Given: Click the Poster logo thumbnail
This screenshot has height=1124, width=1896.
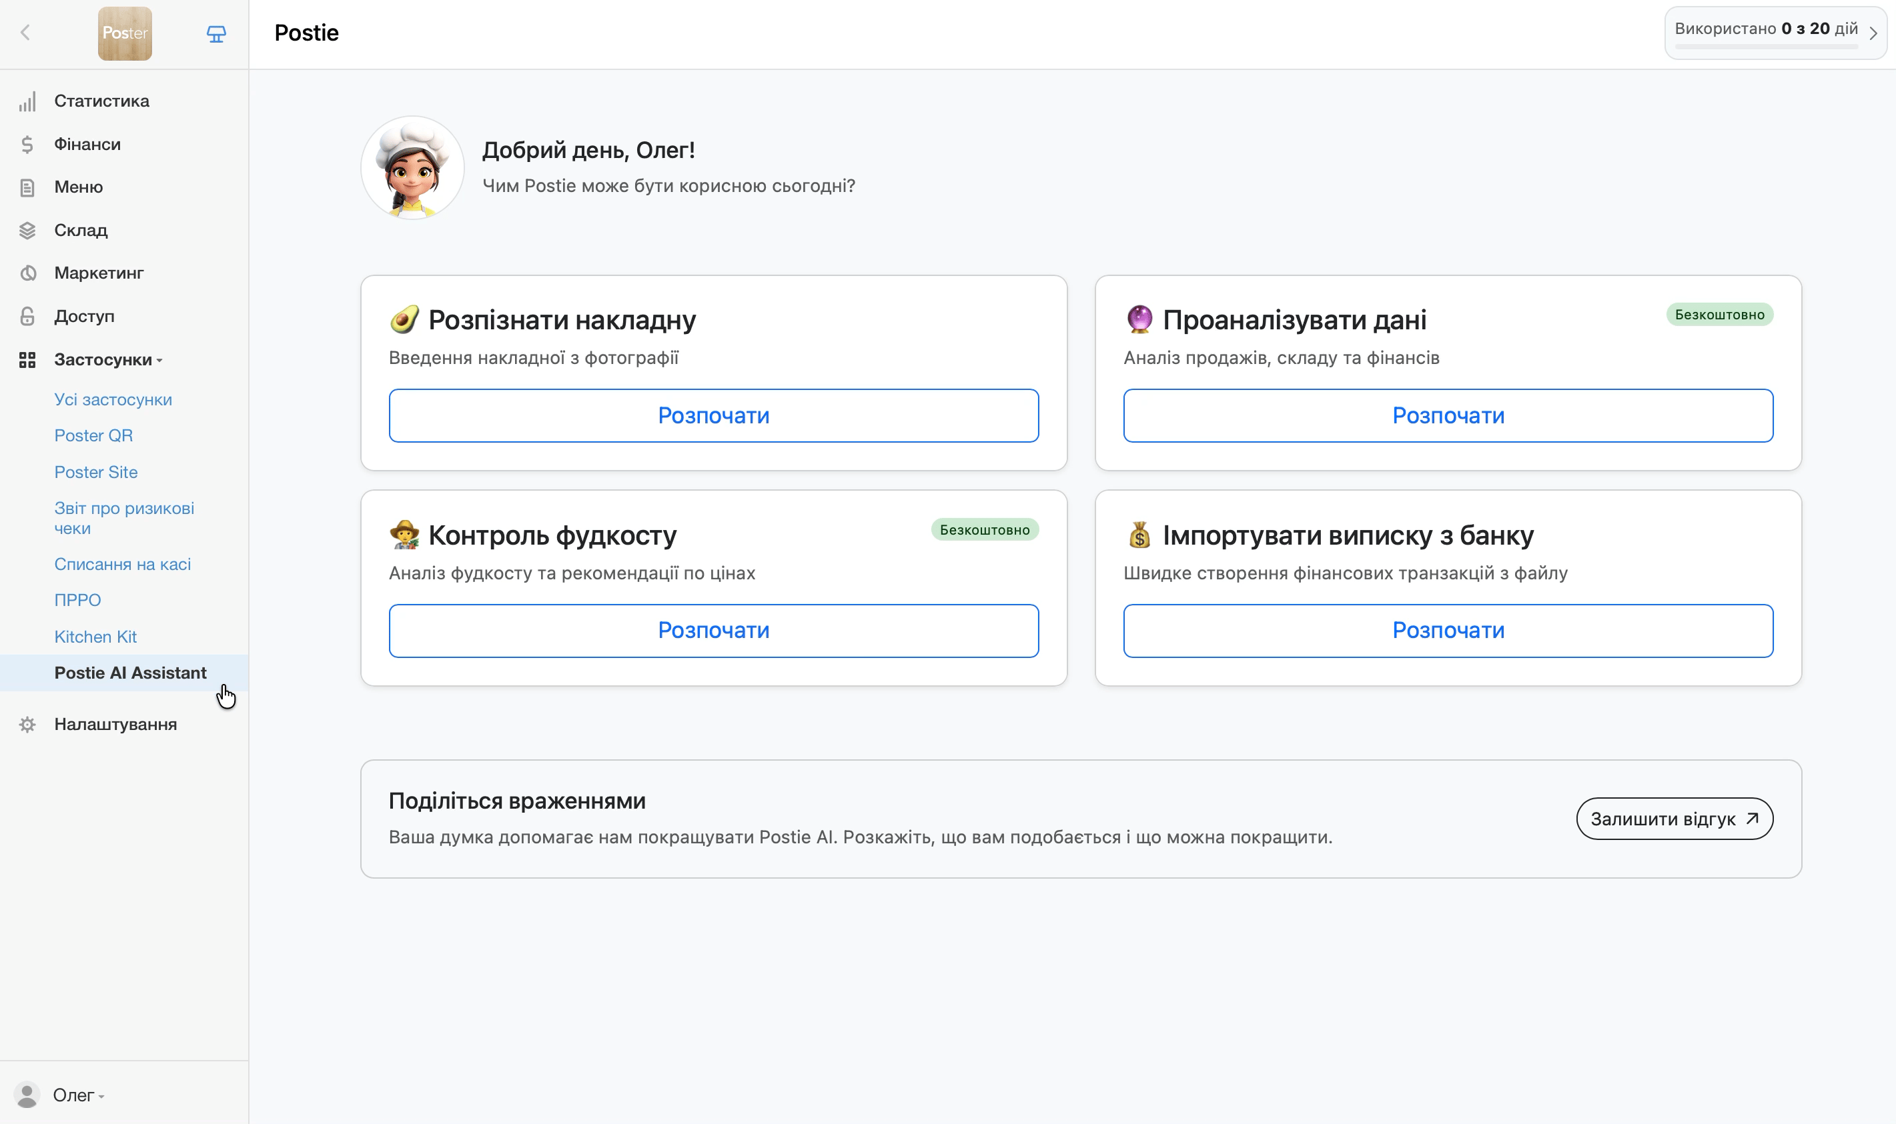Looking at the screenshot, I should pyautogui.click(x=125, y=34).
